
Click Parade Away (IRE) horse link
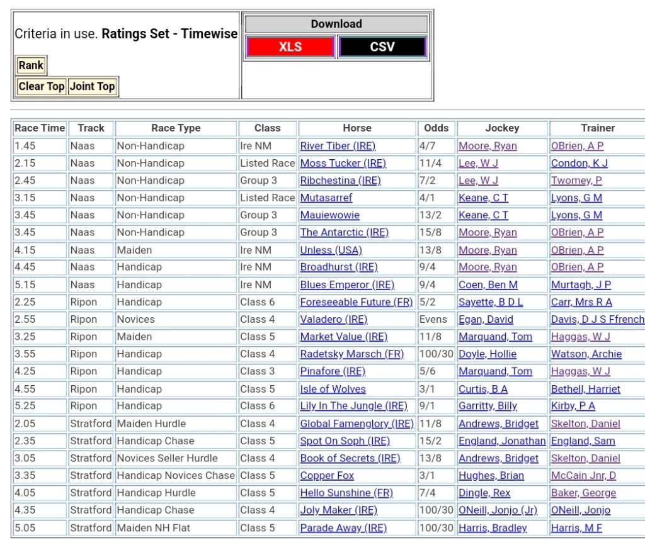tap(343, 527)
